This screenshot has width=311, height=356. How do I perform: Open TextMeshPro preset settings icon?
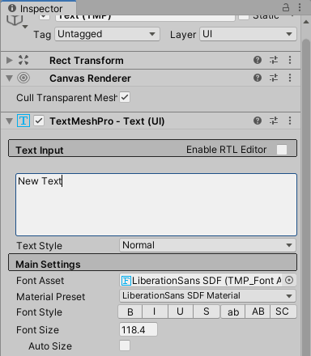tap(274, 121)
